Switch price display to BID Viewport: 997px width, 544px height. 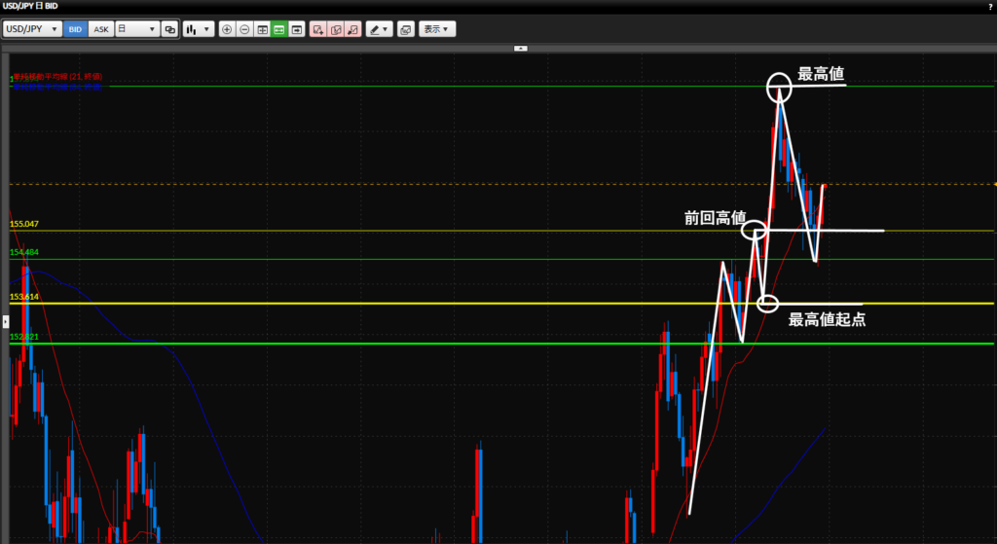pyautogui.click(x=75, y=29)
